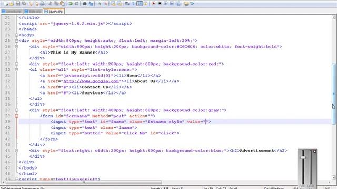Click the white dot atop the recorder overlay
The width and height of the screenshot is (337, 189).
[x=315, y=151]
